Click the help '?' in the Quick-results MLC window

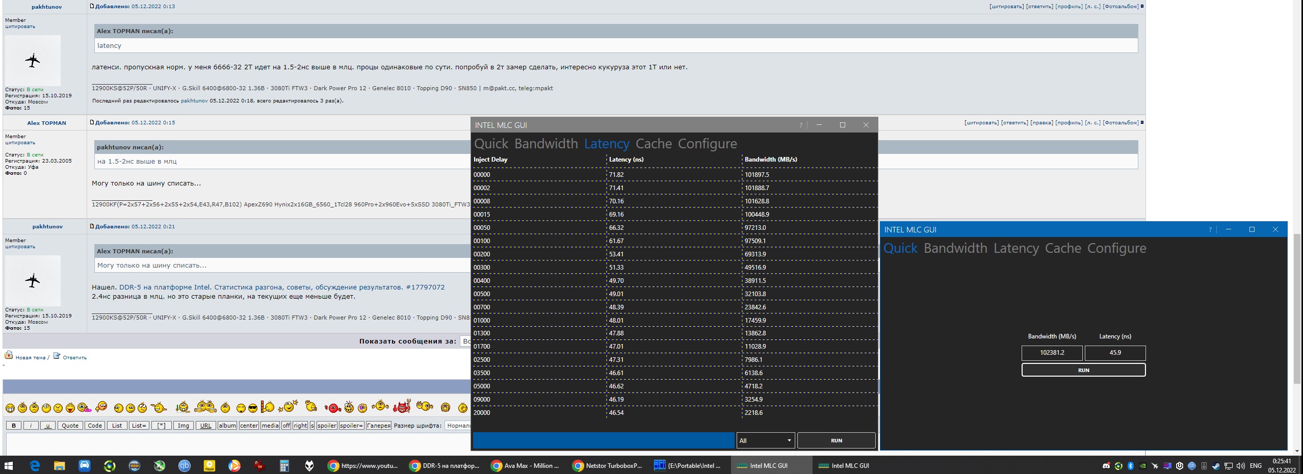(1210, 230)
